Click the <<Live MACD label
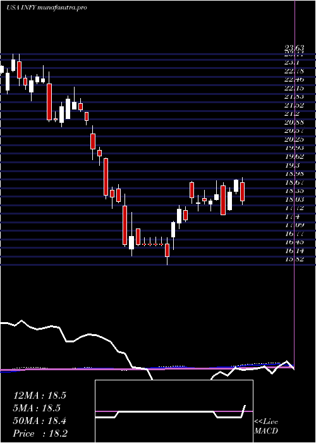Screen dimensions: 316x443 click(266, 427)
